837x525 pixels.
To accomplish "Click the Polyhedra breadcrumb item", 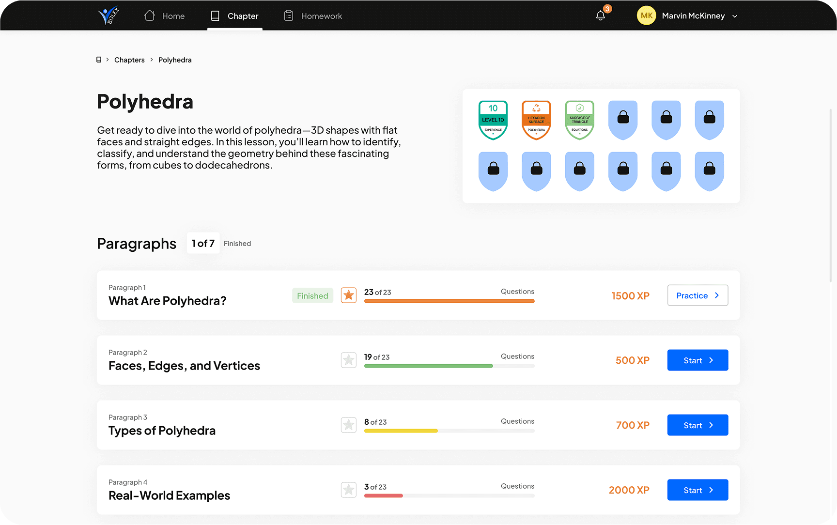I will (175, 60).
